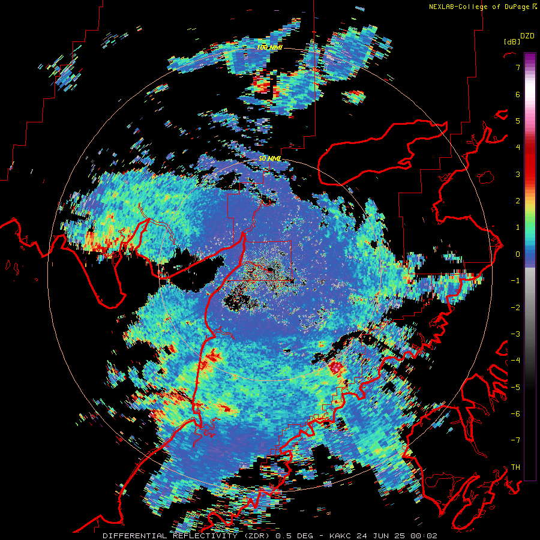Click the 100 NMI range ring label
The height and width of the screenshot is (540, 540).
(x=269, y=47)
